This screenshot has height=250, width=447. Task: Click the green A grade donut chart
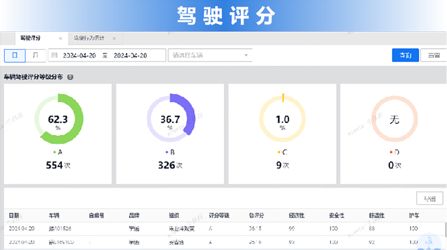pos(58,119)
